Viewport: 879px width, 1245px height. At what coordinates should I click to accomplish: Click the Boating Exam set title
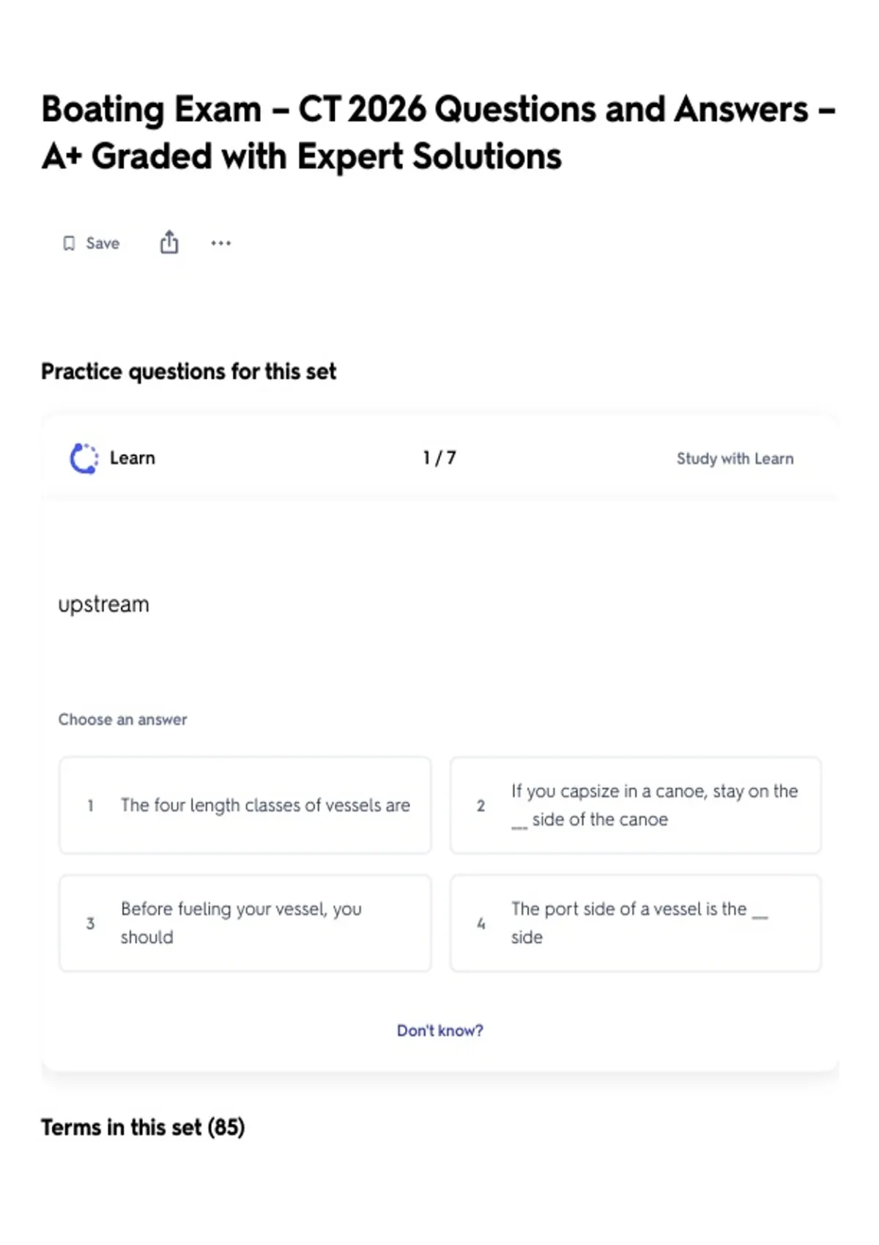click(x=438, y=133)
